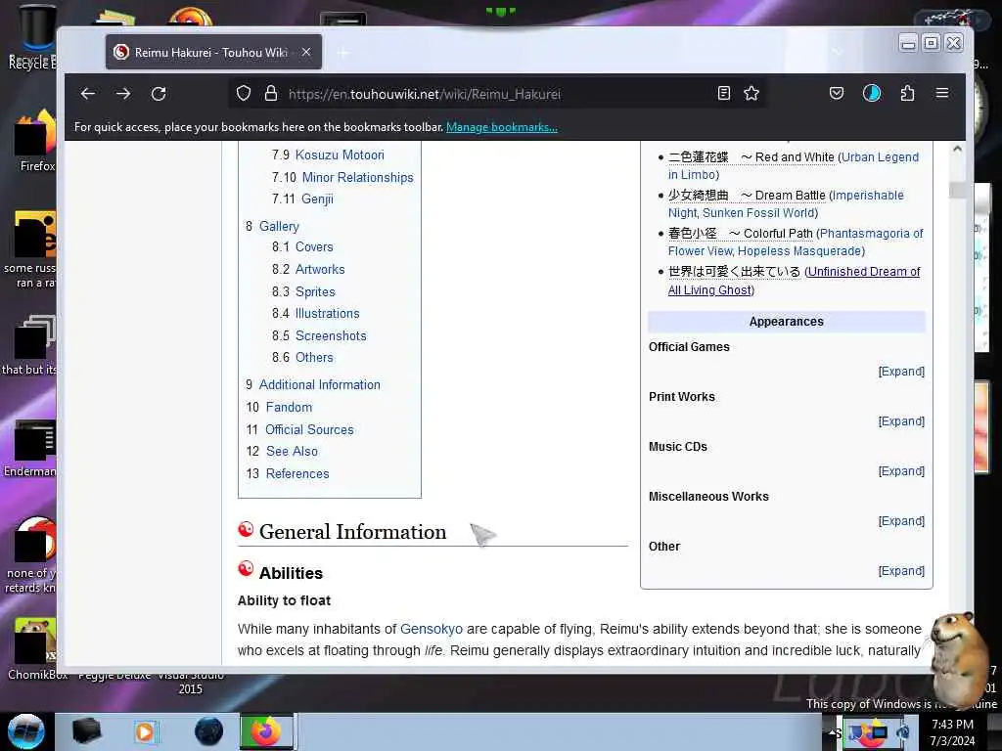
Task: Open the dark globe taskbar icon
Action: tap(209, 731)
